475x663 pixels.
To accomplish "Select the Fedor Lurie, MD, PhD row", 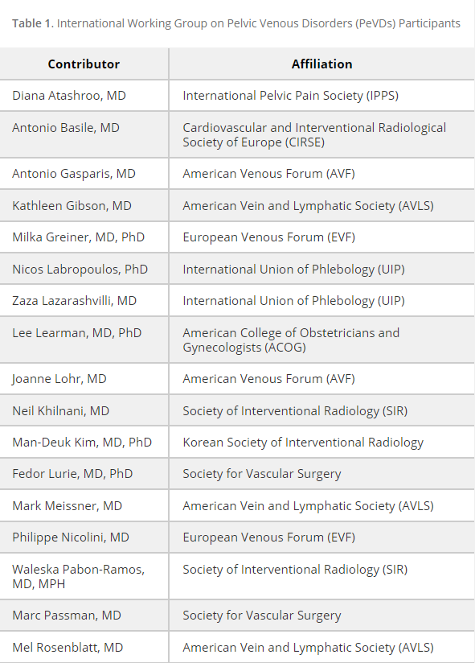I will (x=237, y=474).
